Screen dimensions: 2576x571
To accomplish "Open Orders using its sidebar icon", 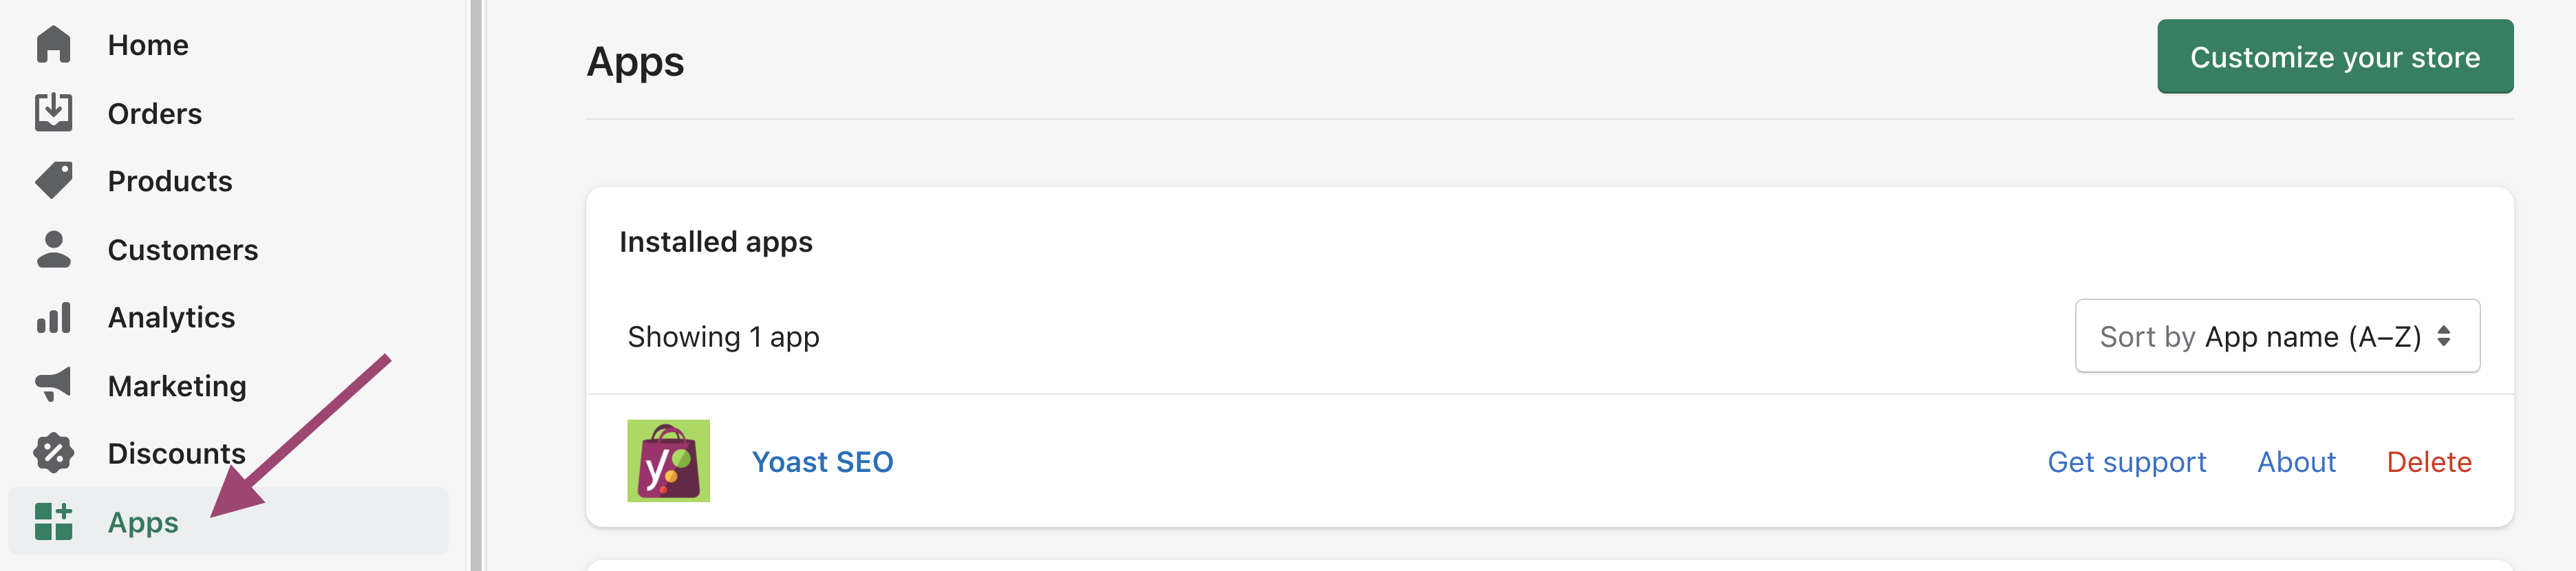I will (53, 112).
